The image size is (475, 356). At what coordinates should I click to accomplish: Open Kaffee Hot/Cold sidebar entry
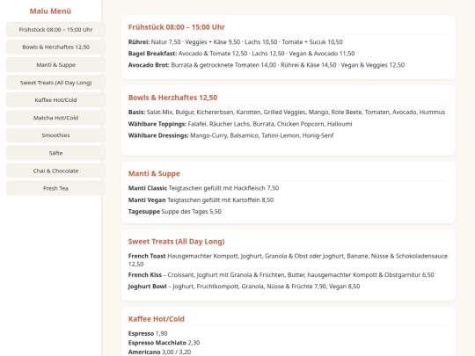tap(55, 100)
